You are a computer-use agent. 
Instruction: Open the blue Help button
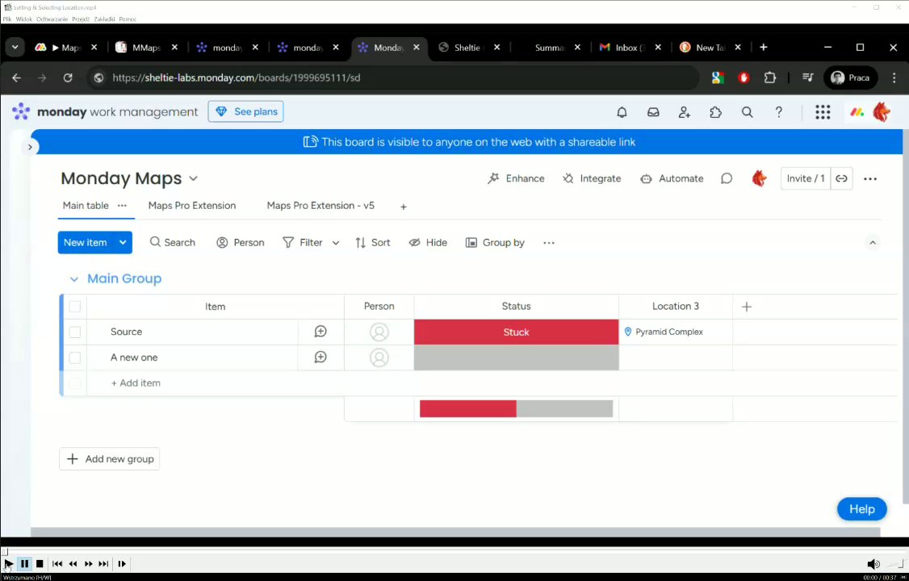pyautogui.click(x=862, y=509)
